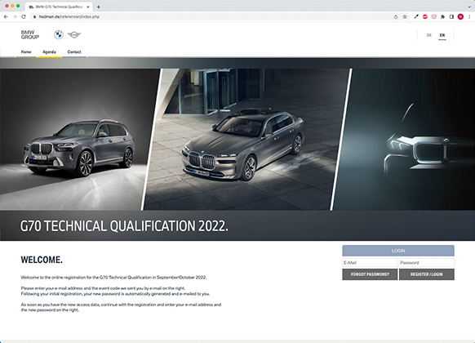Open the Chrome profile avatar

pyautogui.click(x=460, y=16)
